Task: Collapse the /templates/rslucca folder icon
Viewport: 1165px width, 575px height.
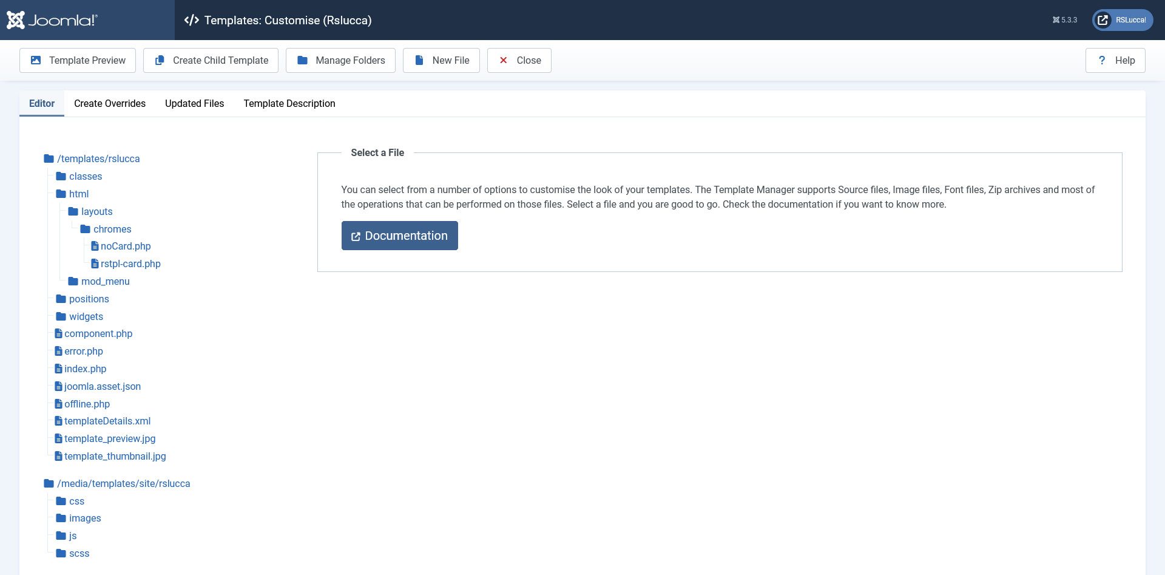Action: click(x=49, y=159)
